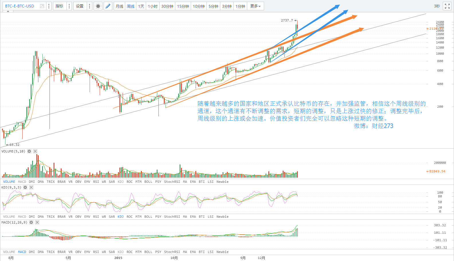The width and height of the screenshot is (454, 261).
Task: Switch to 15分钟 timeframe
Action: tap(183, 6)
